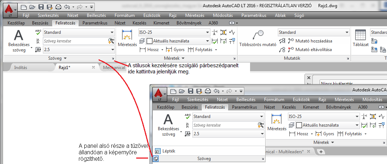Click Undo arrow in upper window toolbar
The image size is (387, 164).
pyautogui.click(x=67, y=7)
